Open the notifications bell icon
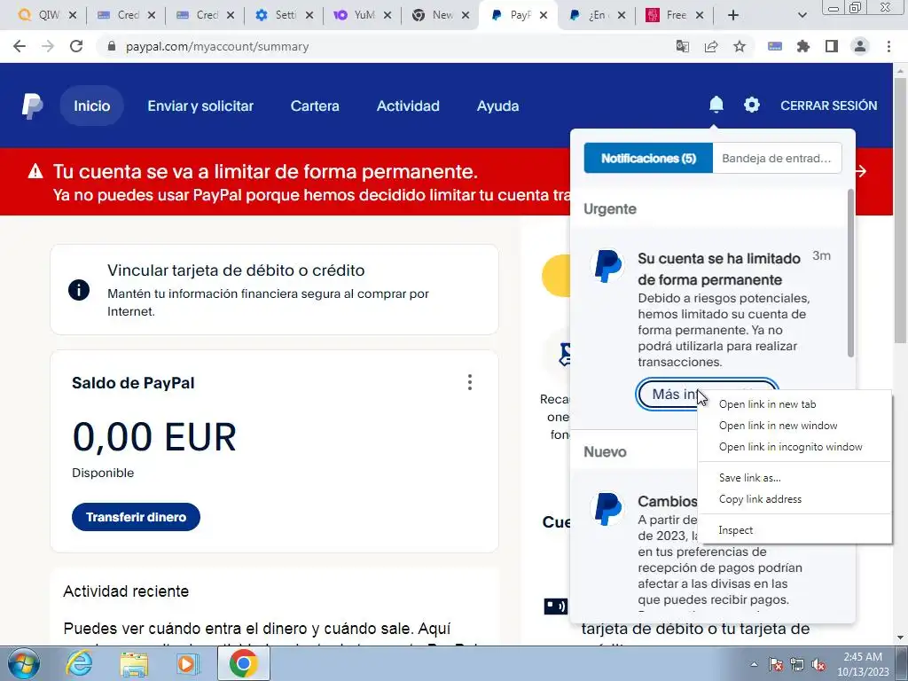The width and height of the screenshot is (908, 681). (716, 105)
